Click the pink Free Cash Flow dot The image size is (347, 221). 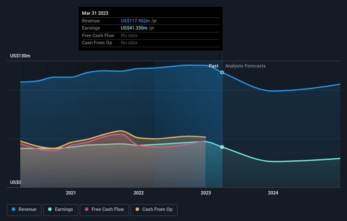87,209
